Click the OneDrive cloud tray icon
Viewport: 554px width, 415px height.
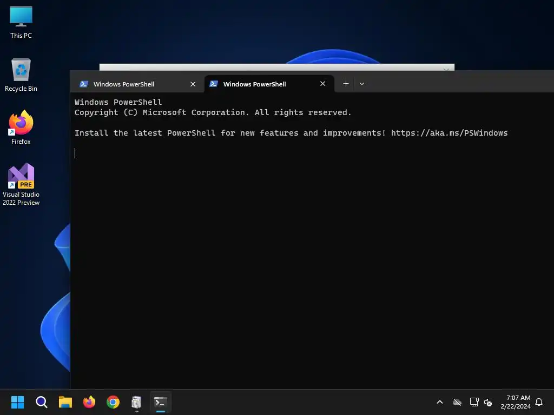point(457,402)
